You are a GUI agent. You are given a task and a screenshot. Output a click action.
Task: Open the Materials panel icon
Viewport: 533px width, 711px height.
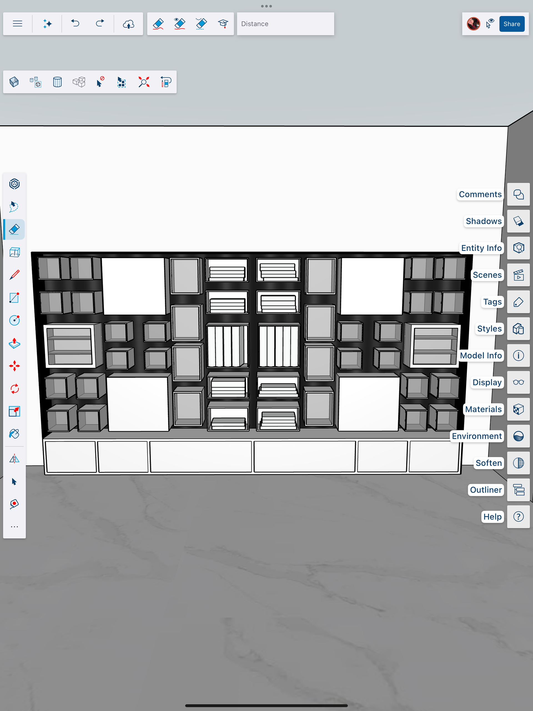point(518,409)
